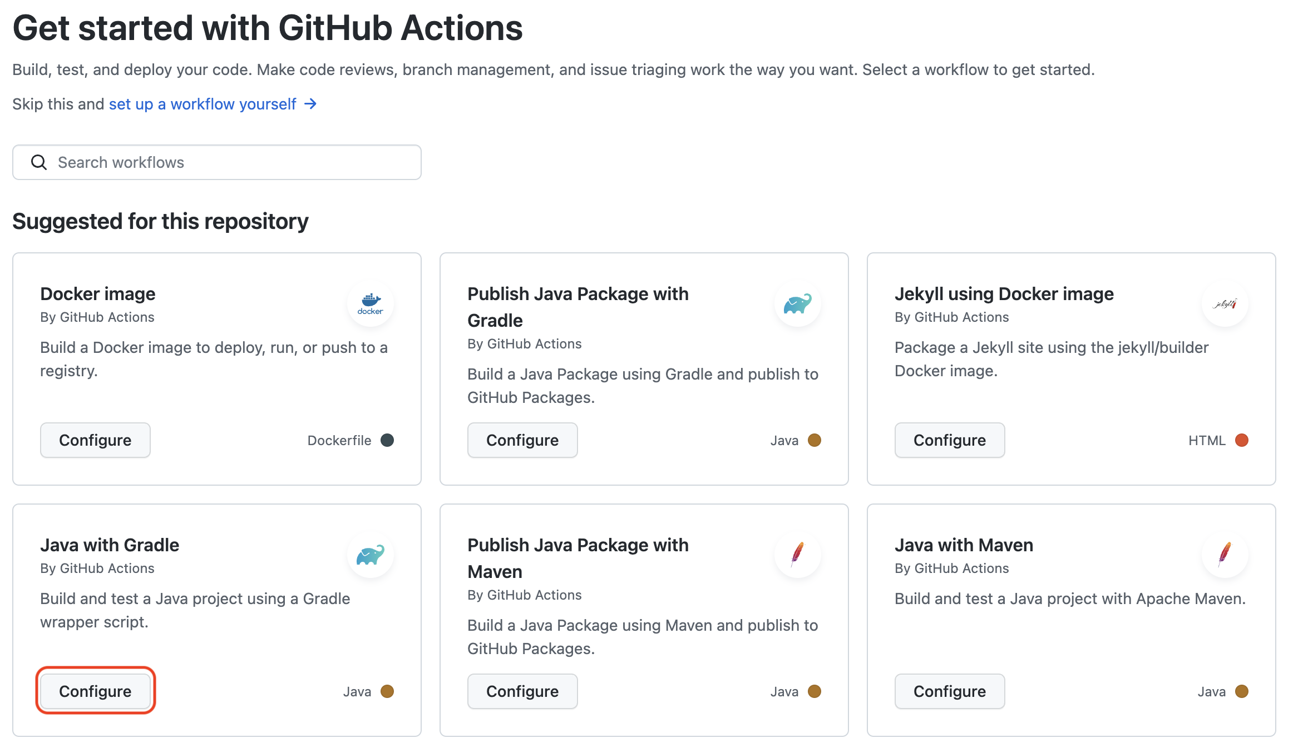Focus the Search workflows field
The height and width of the screenshot is (748, 1303).
point(234,162)
